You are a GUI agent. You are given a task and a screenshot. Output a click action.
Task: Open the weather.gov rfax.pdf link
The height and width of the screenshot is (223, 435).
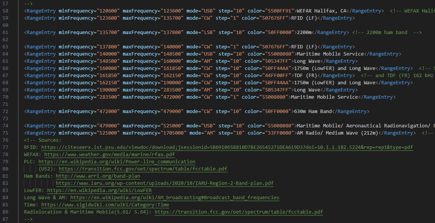point(109,154)
